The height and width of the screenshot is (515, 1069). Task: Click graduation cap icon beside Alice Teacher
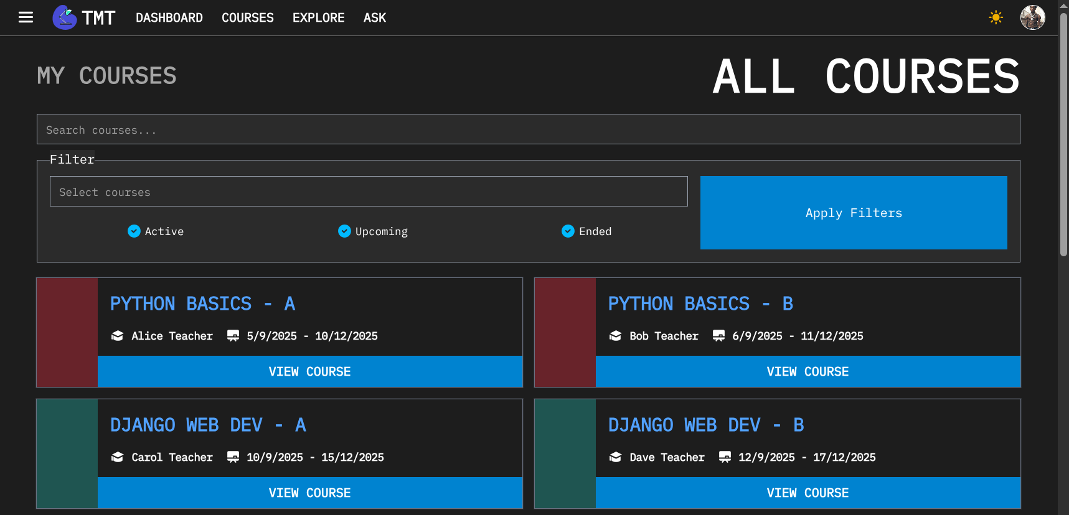(x=117, y=336)
